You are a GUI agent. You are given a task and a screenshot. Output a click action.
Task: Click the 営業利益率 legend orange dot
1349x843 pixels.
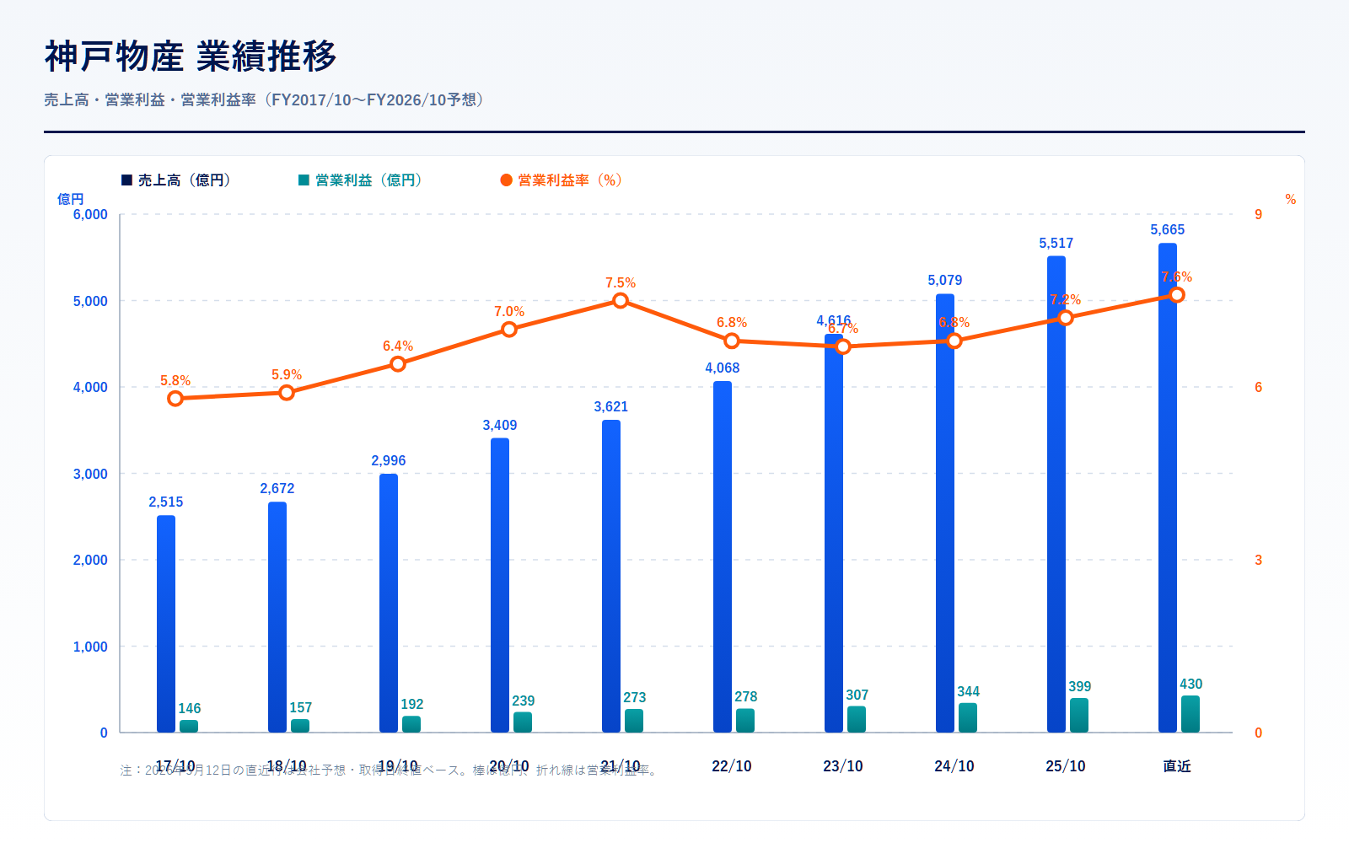click(x=507, y=180)
